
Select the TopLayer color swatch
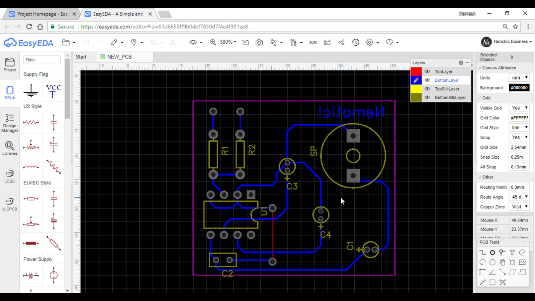pos(416,72)
